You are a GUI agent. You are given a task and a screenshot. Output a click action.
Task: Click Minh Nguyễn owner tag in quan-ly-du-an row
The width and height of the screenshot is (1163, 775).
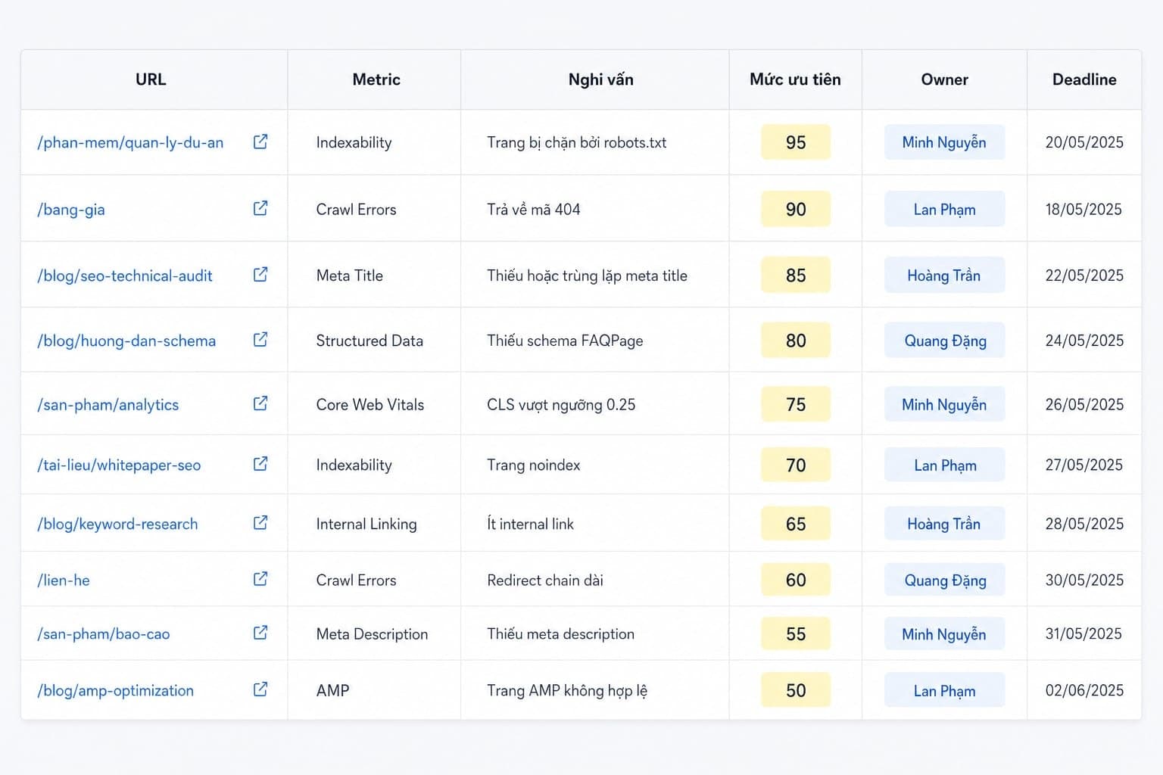click(x=944, y=142)
